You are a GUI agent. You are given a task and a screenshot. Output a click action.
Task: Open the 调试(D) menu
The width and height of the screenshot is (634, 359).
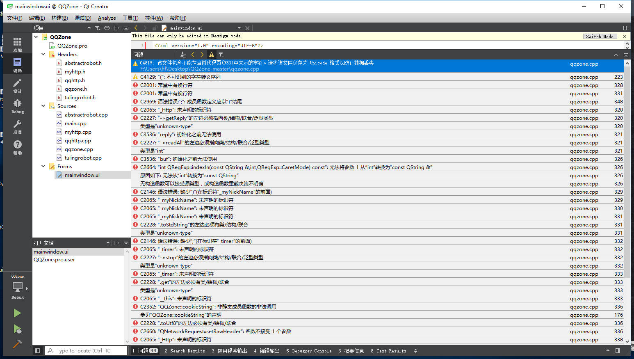click(83, 18)
